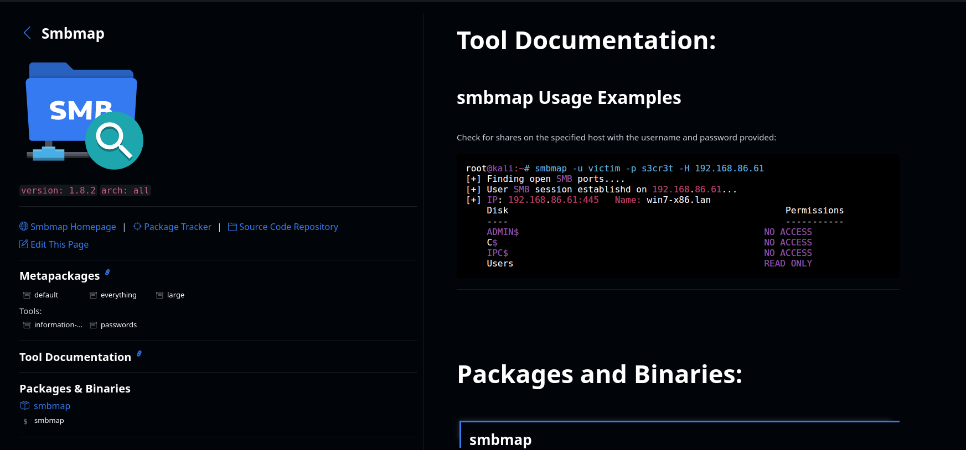Click the Tool Documentation: main heading
The width and height of the screenshot is (966, 450).
point(586,40)
